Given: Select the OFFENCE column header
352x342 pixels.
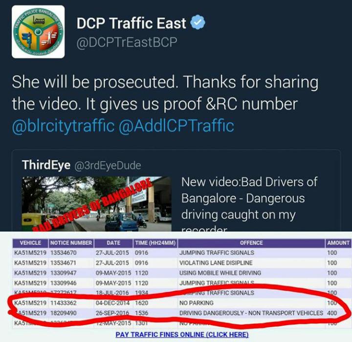Looking at the screenshot, I should pos(251,243).
